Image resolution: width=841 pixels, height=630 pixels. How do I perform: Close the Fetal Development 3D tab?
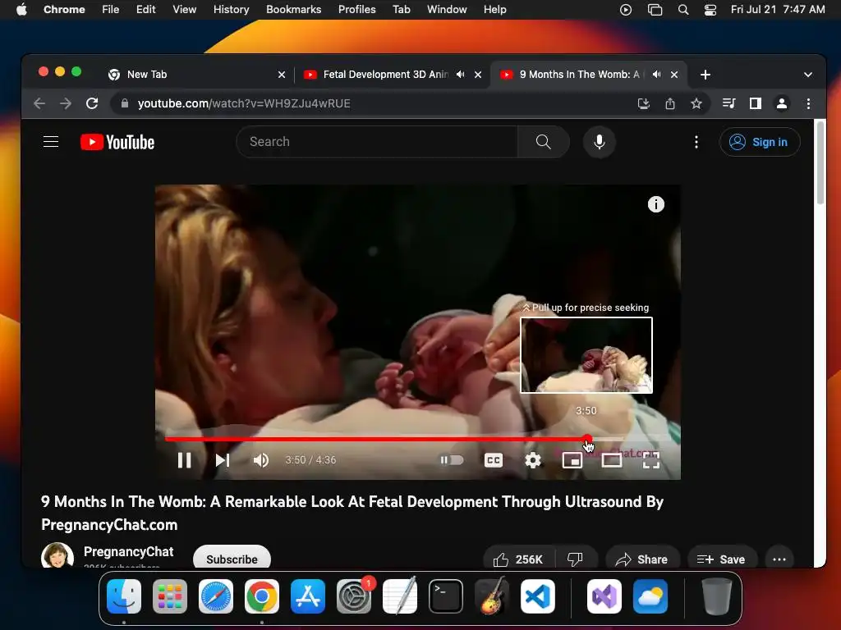click(478, 75)
